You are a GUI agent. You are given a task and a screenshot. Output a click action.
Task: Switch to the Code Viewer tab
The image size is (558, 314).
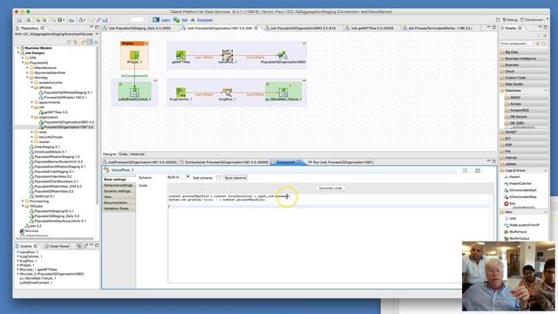(57, 246)
